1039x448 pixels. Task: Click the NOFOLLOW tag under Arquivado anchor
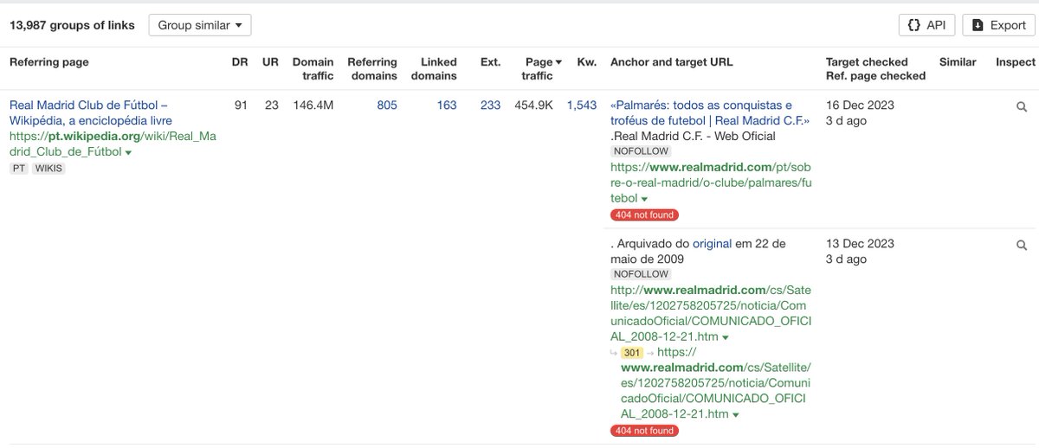640,274
